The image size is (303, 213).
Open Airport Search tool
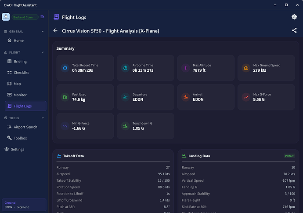point(25,127)
